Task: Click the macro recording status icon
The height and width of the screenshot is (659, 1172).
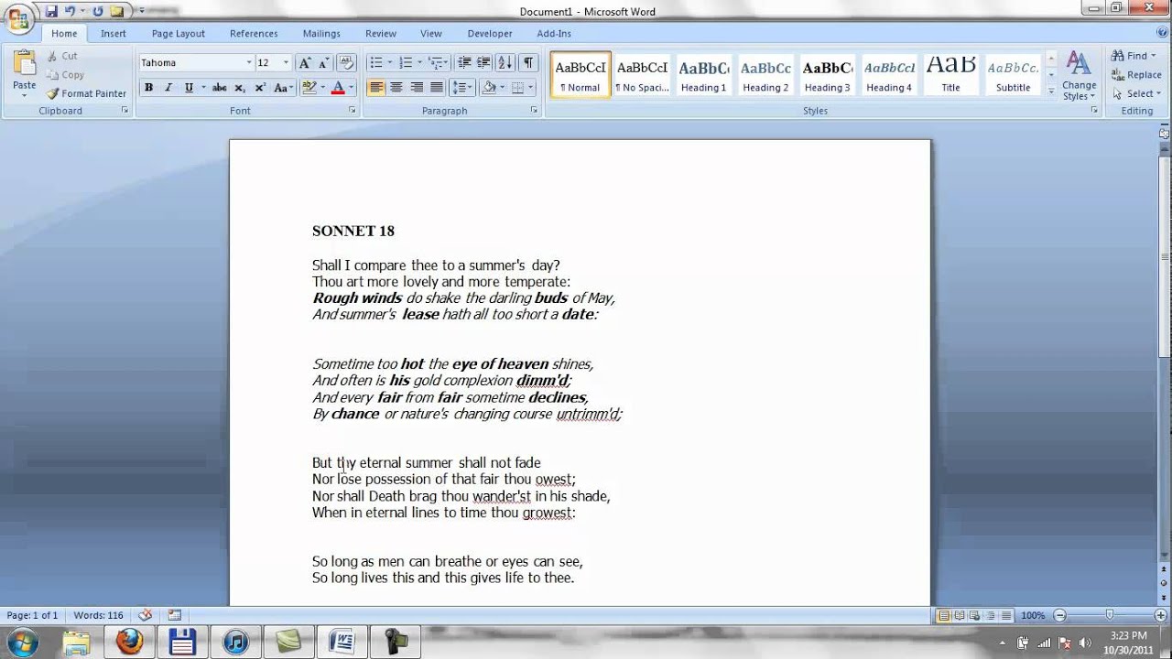Action: pos(174,615)
